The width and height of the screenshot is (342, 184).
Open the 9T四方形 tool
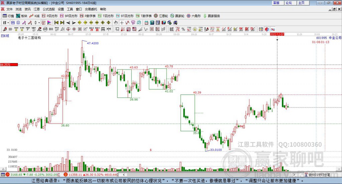pyautogui.click(x=125, y=16)
